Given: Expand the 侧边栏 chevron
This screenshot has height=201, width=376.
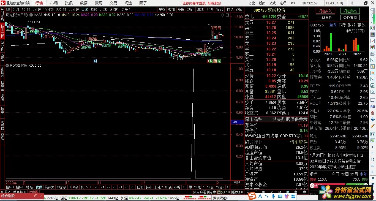Looking at the screenshot, I should coord(242,192).
